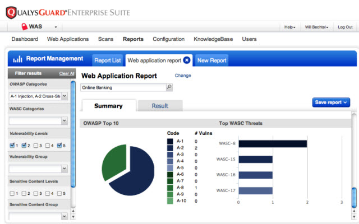Check Sensitive Content Level 3 checkbox

point(36,193)
